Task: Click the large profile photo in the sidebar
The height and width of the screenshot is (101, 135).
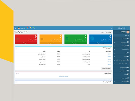Action: tap(128, 32)
